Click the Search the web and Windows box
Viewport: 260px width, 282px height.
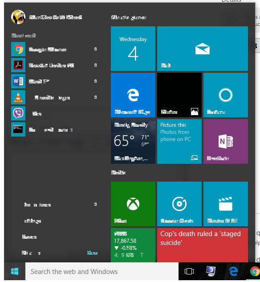coord(102,271)
